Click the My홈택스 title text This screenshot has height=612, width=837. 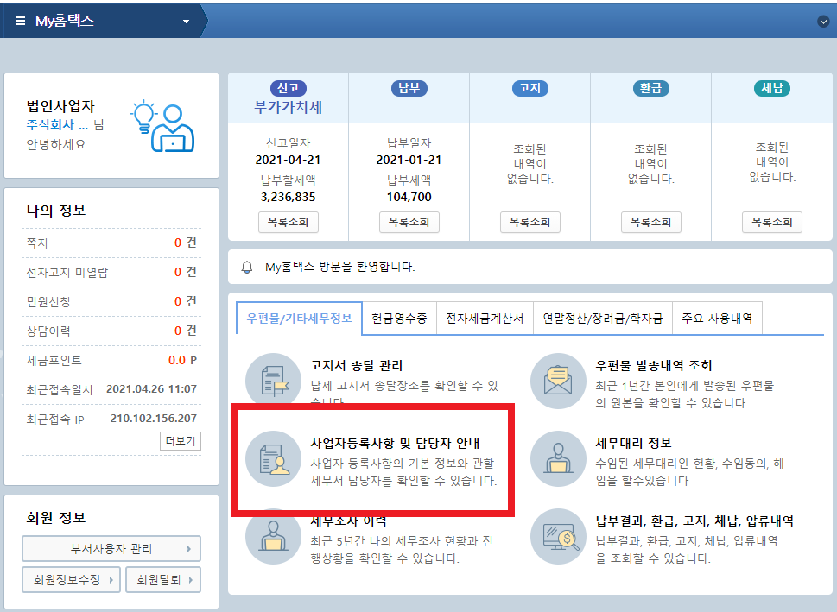pos(65,21)
